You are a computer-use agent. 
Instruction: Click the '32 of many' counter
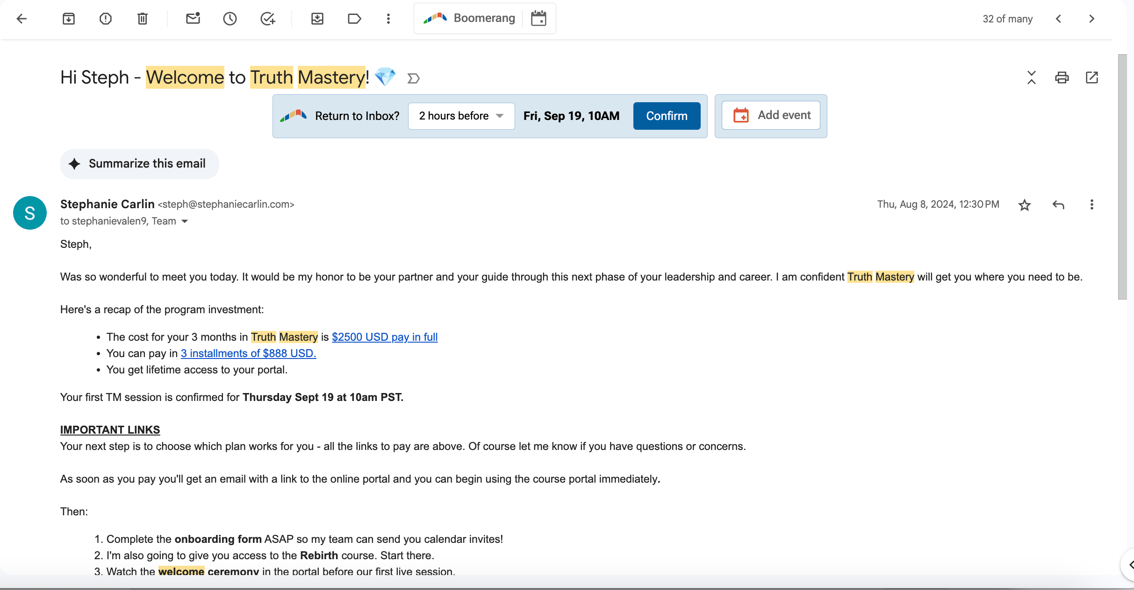pyautogui.click(x=1007, y=19)
